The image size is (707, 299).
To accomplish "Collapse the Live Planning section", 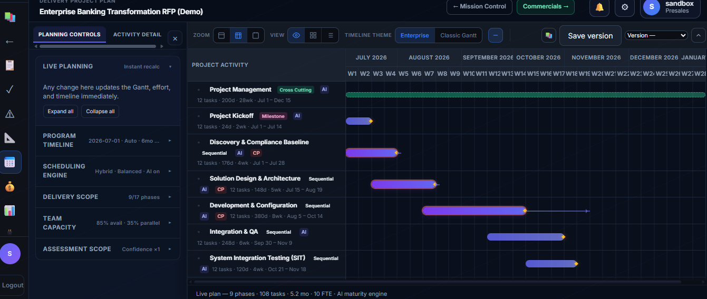I will 108,66.
